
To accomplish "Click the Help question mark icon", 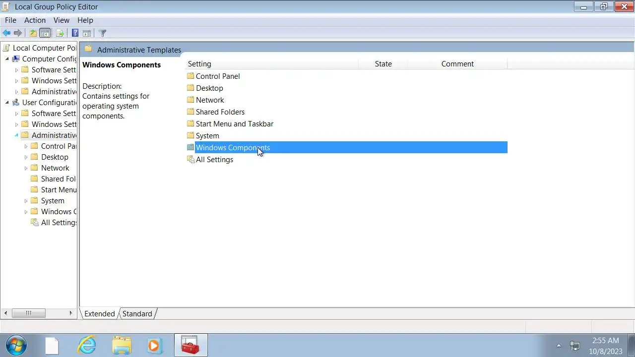I will click(75, 33).
